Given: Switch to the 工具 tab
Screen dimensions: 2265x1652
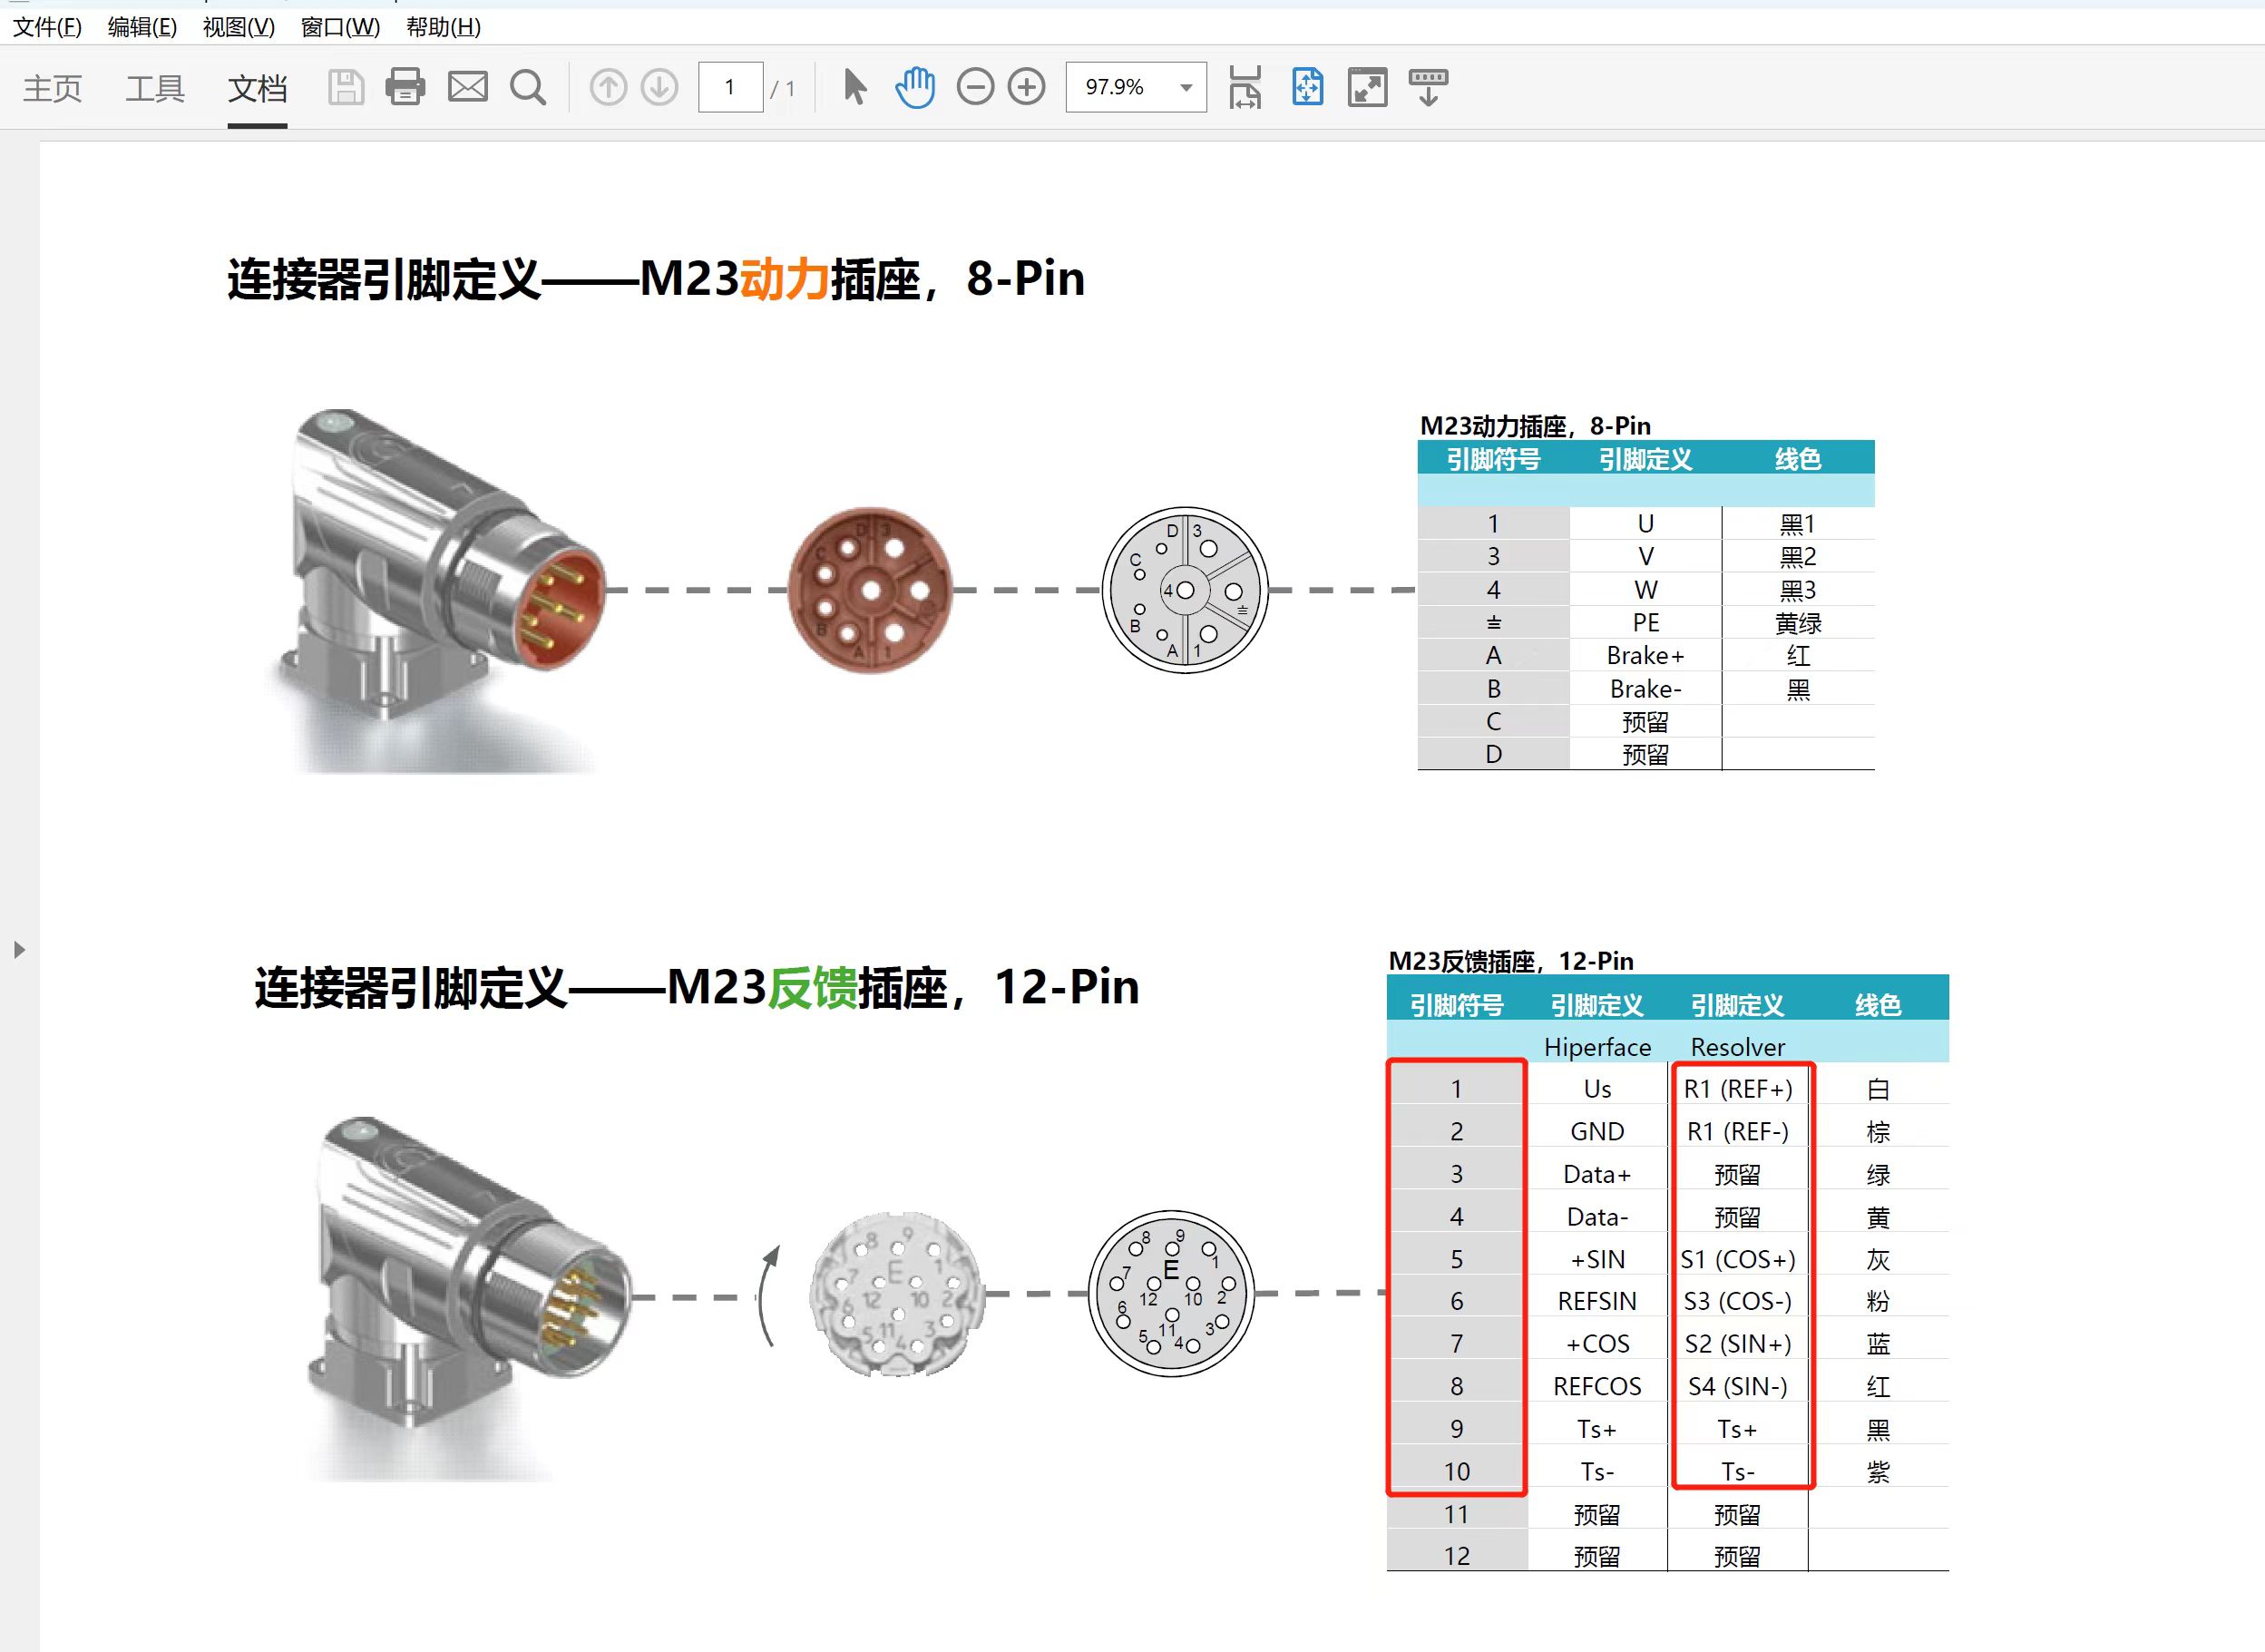Looking at the screenshot, I should (x=154, y=88).
